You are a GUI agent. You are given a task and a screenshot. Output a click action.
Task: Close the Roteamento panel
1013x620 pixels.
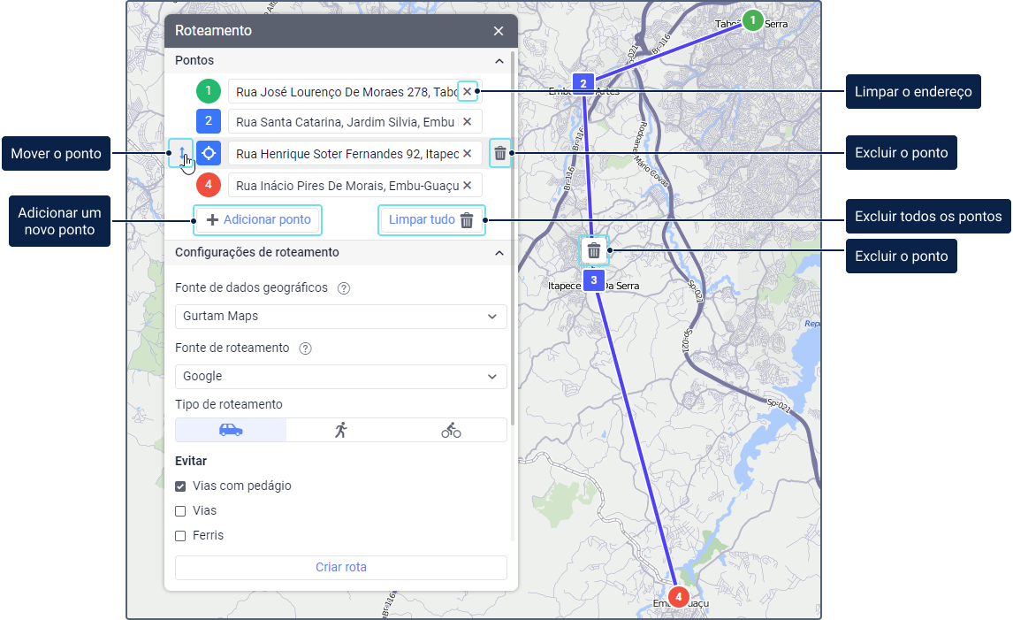(x=498, y=31)
